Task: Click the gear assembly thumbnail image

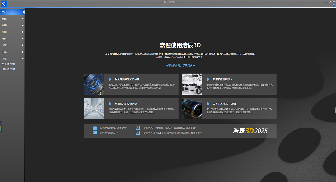Action: coord(94,84)
